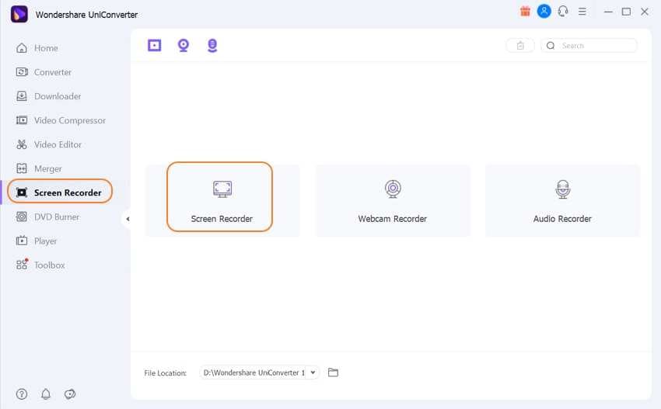The image size is (661, 409).
Task: Go to the Downloader section
Action: 48,96
